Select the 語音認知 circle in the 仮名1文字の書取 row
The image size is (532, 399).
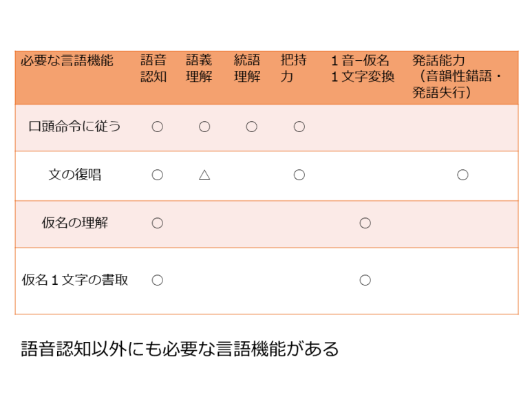[157, 280]
